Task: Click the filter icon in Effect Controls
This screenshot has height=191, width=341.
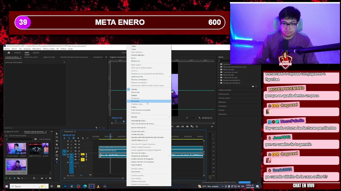Action: coord(96,128)
